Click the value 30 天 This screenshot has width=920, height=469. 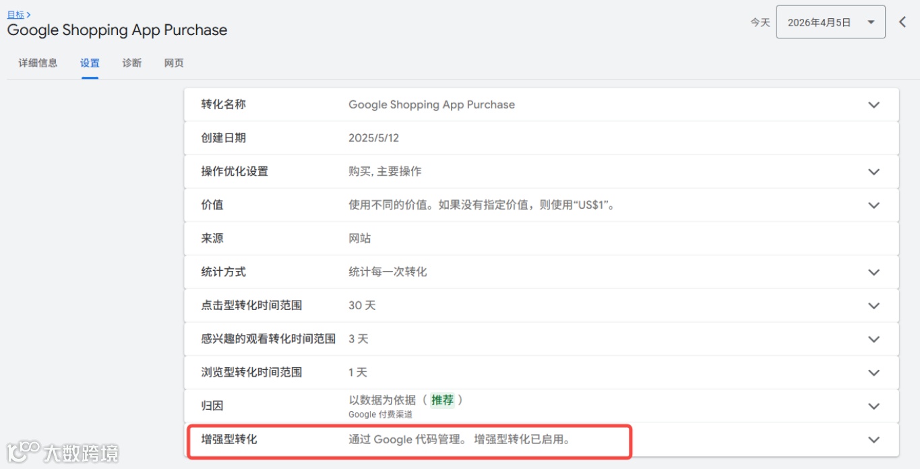[x=362, y=305]
